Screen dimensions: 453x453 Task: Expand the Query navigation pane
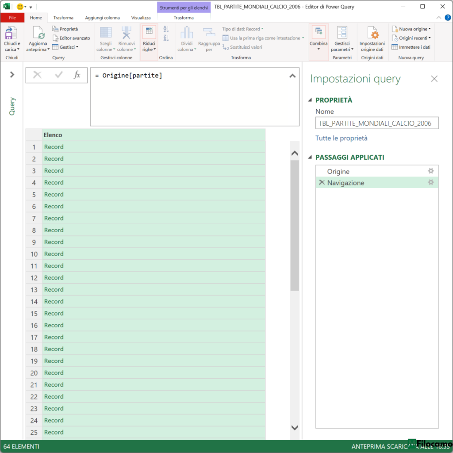(x=12, y=74)
